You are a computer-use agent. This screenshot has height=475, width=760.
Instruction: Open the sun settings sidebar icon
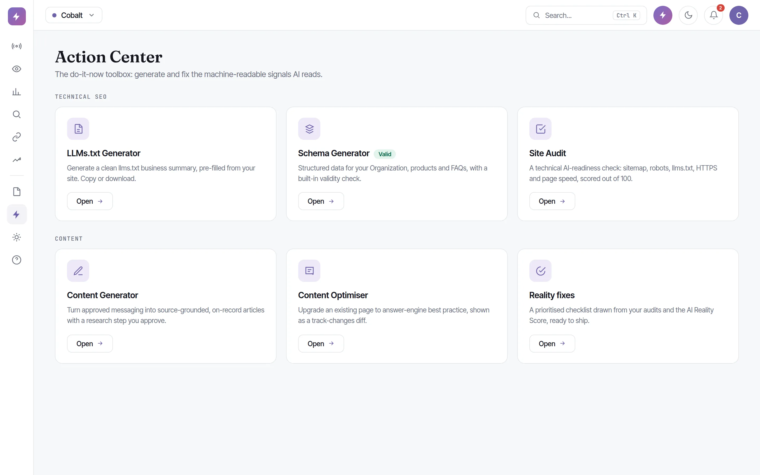17,237
